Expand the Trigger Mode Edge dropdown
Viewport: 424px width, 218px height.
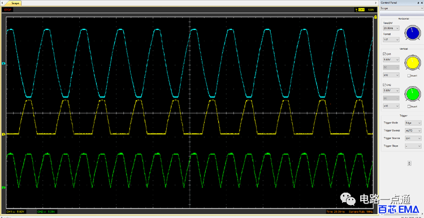pyautogui.click(x=413, y=123)
